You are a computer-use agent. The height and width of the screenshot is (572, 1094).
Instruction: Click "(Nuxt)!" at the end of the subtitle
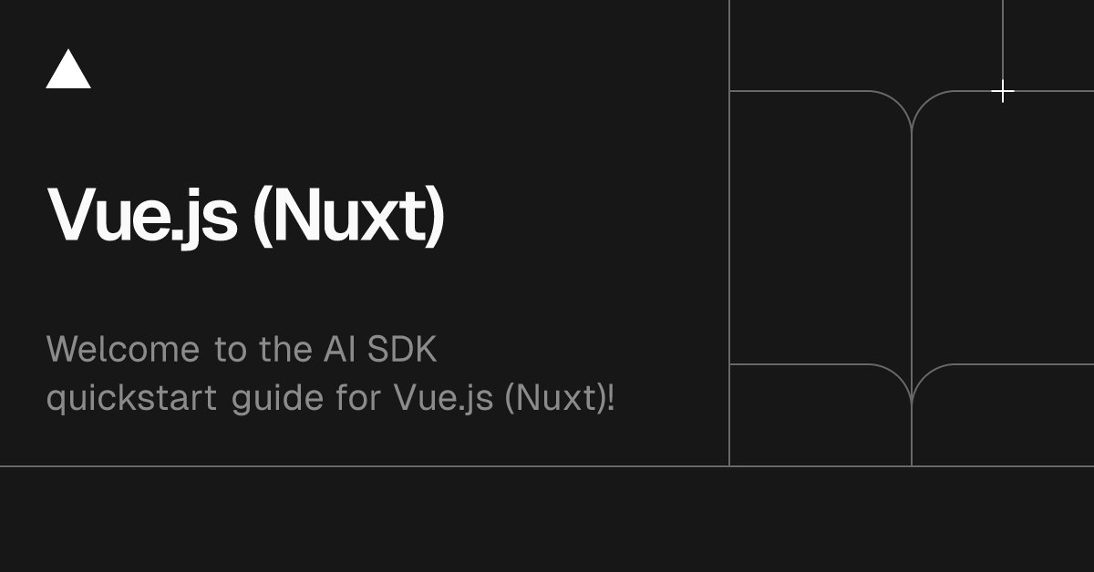point(560,399)
